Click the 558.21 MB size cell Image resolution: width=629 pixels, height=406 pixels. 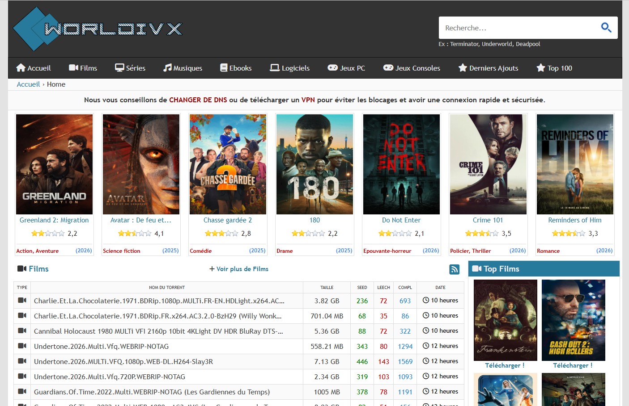tap(327, 347)
